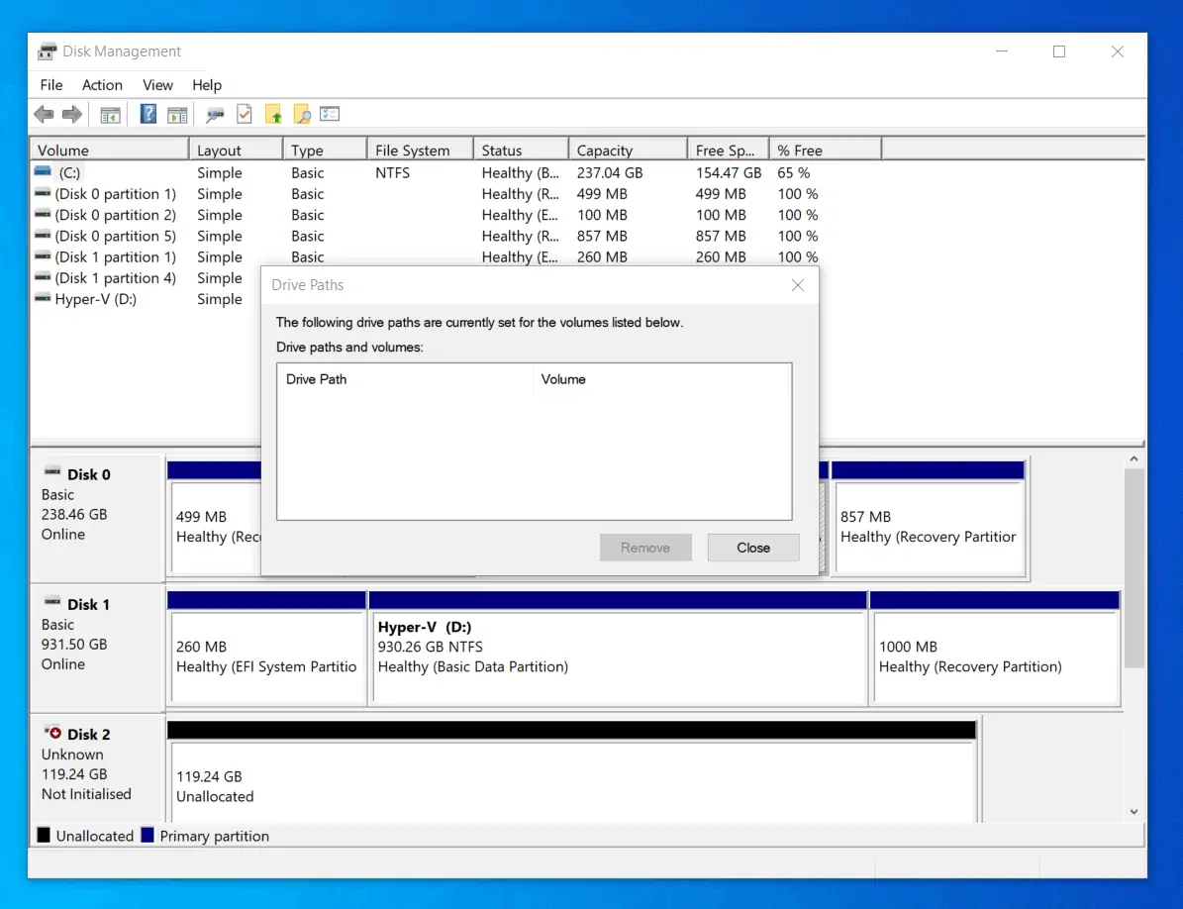
Task: Close Drive Paths dialog with X
Action: pos(798,285)
